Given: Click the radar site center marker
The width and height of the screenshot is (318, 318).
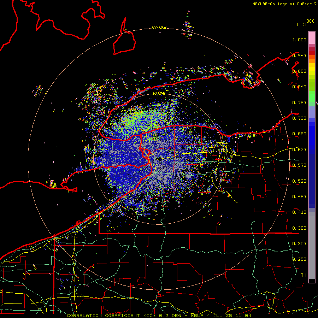Looking at the screenshot, I should pos(159,159).
